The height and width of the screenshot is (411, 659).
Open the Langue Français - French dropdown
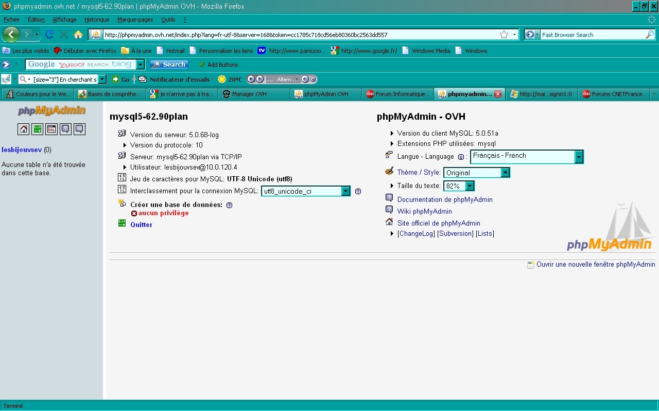(527, 157)
